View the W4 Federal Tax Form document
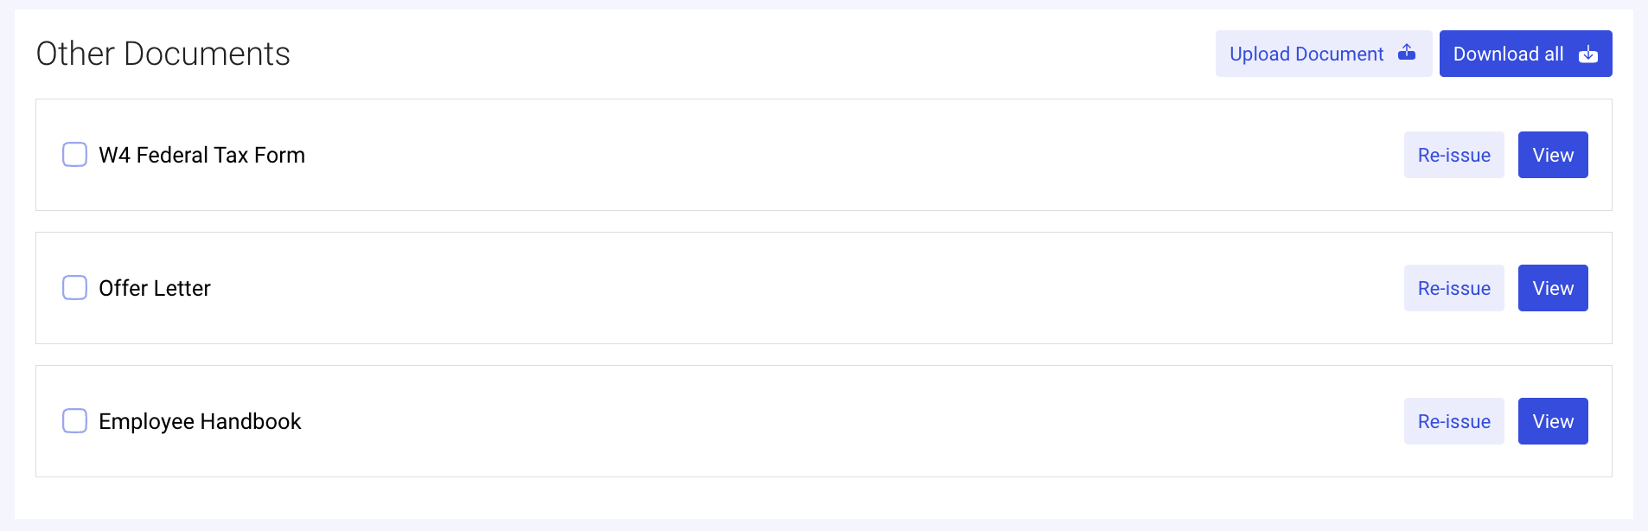1648x531 pixels. 1553,155
